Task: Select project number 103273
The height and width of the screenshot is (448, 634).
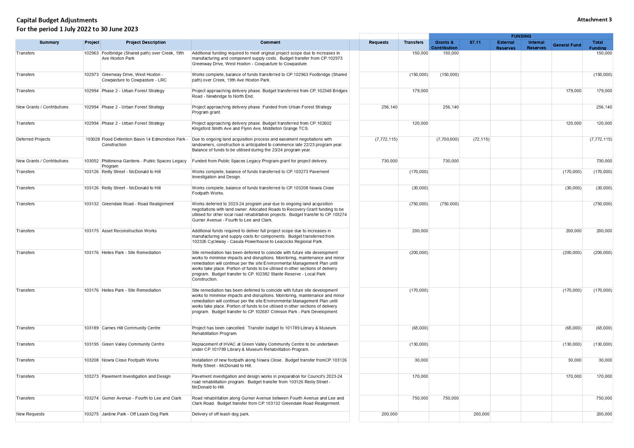Action: (91, 376)
